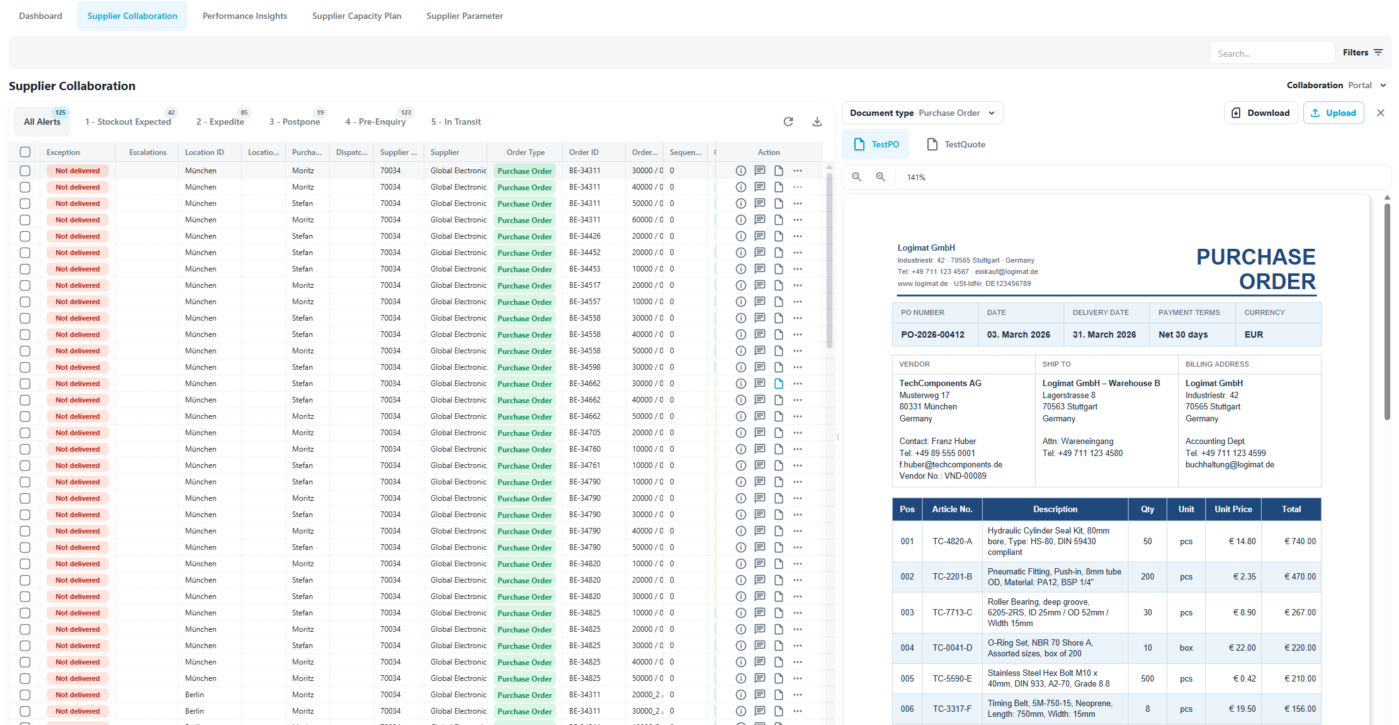
Task: Expand the Document type Purchase Order dropdown
Action: (922, 113)
